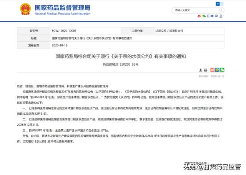Screen dimensions: 246x175
Task: Open the mobile phone version icon
Action: [208, 16]
